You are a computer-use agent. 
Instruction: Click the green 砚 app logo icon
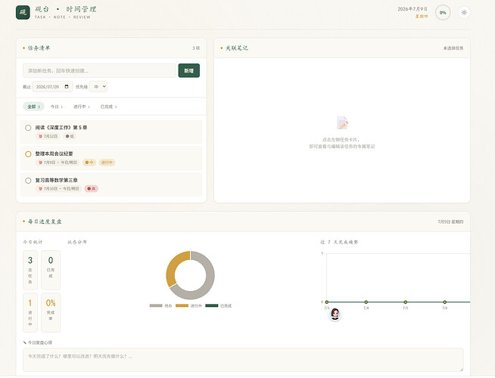23,12
